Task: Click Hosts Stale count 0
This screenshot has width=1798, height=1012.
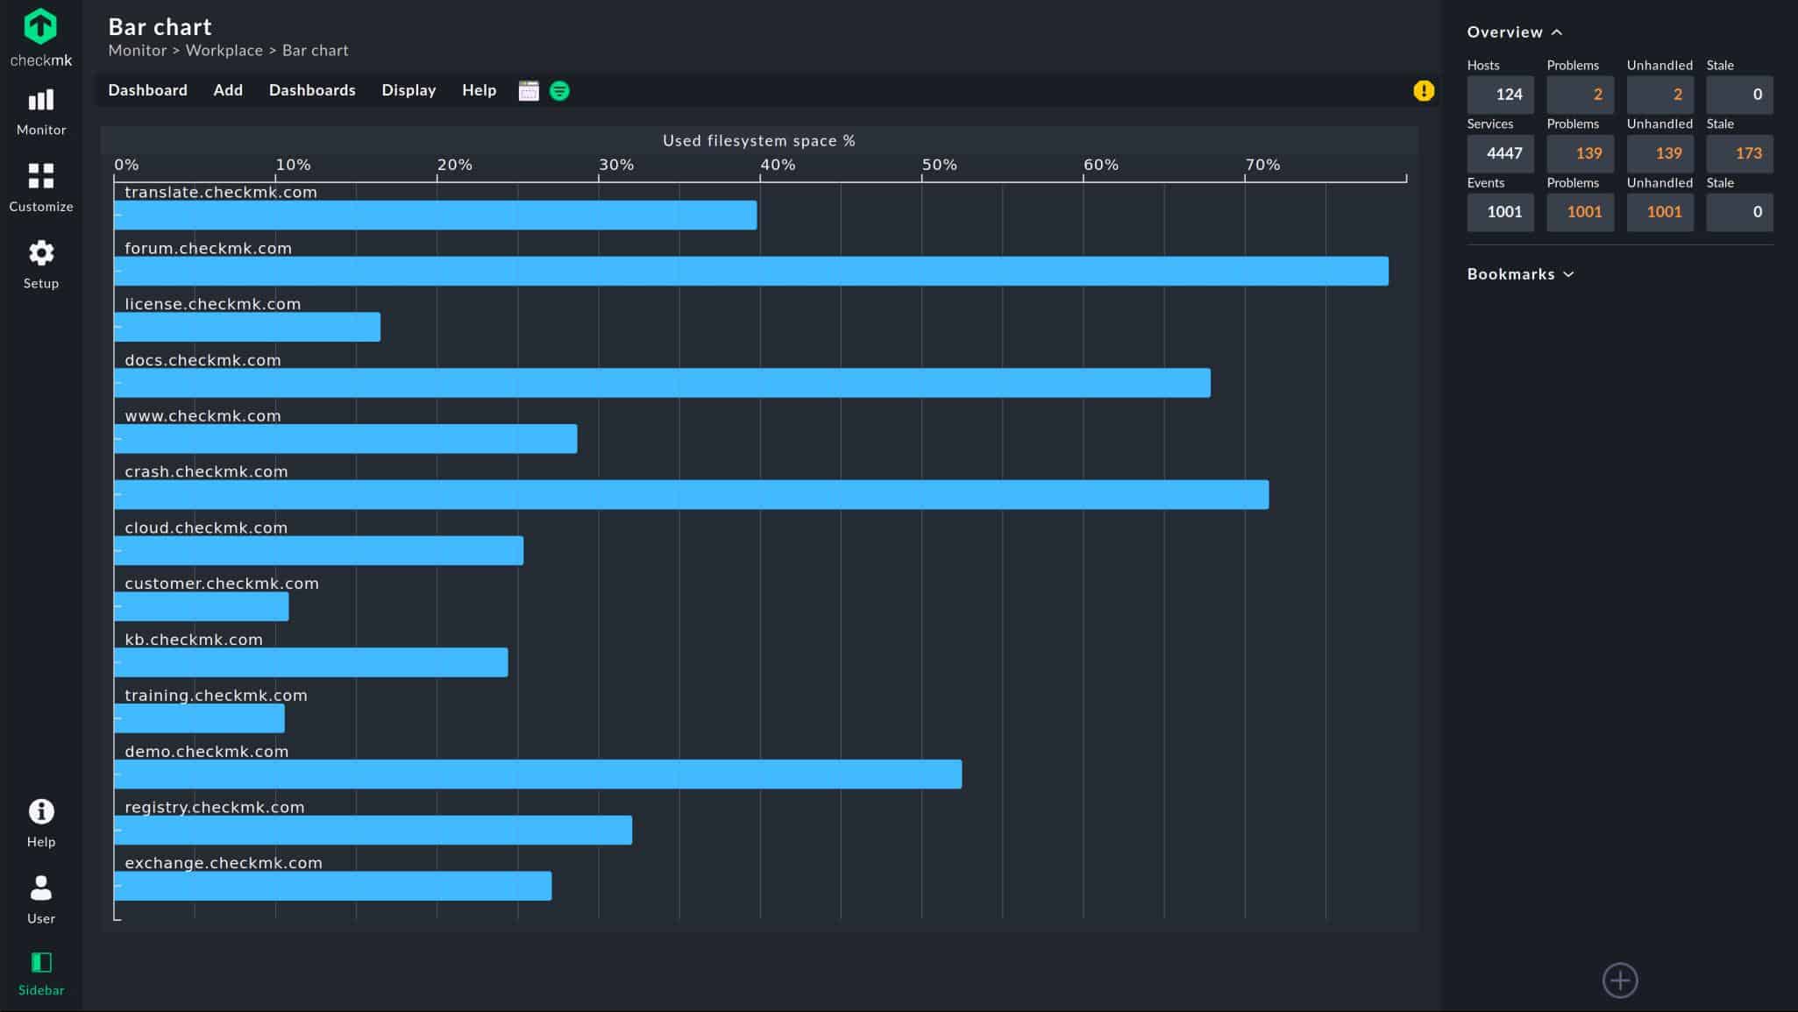Action: pyautogui.click(x=1739, y=95)
